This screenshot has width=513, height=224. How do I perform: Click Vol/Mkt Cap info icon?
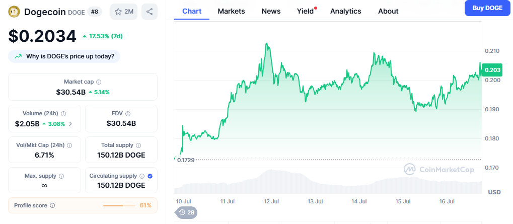click(69, 145)
